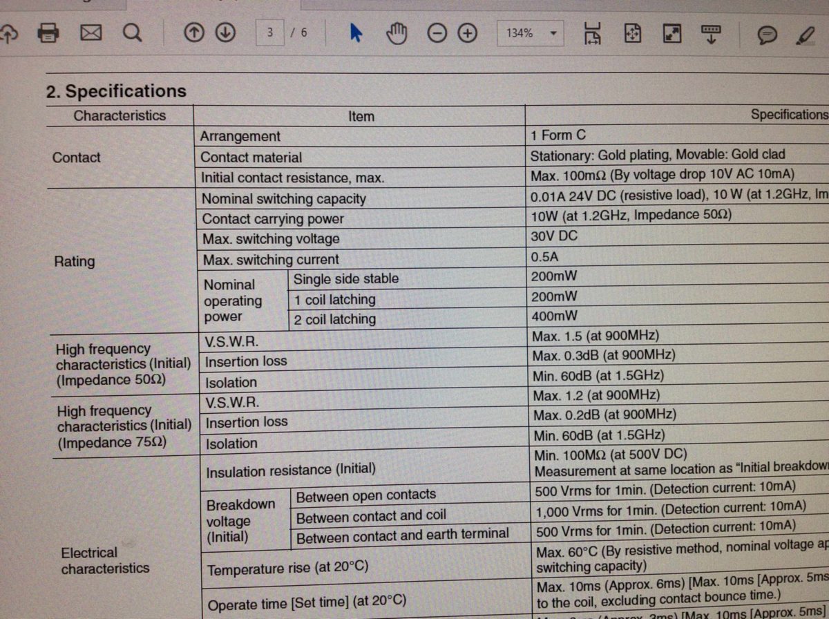Open the find text magnifier
Screen dimensions: 829x619
[x=132, y=32]
